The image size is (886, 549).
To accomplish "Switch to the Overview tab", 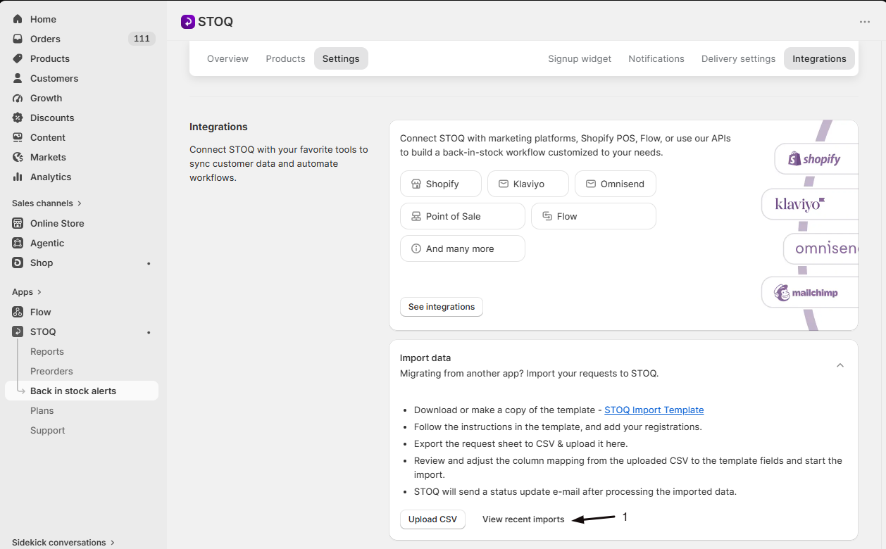I will pos(227,58).
